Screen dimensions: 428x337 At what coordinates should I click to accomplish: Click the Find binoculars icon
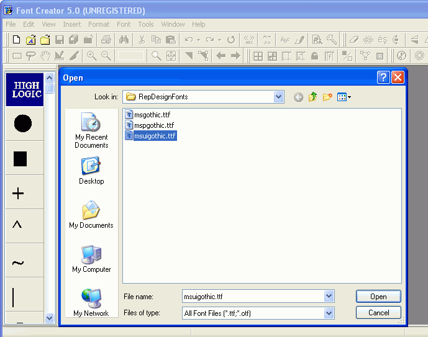point(124,40)
